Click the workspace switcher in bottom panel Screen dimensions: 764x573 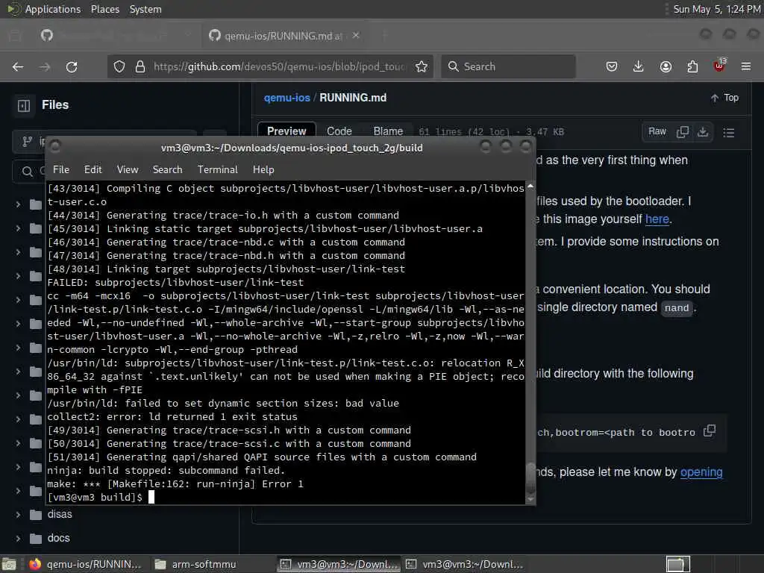pos(678,564)
